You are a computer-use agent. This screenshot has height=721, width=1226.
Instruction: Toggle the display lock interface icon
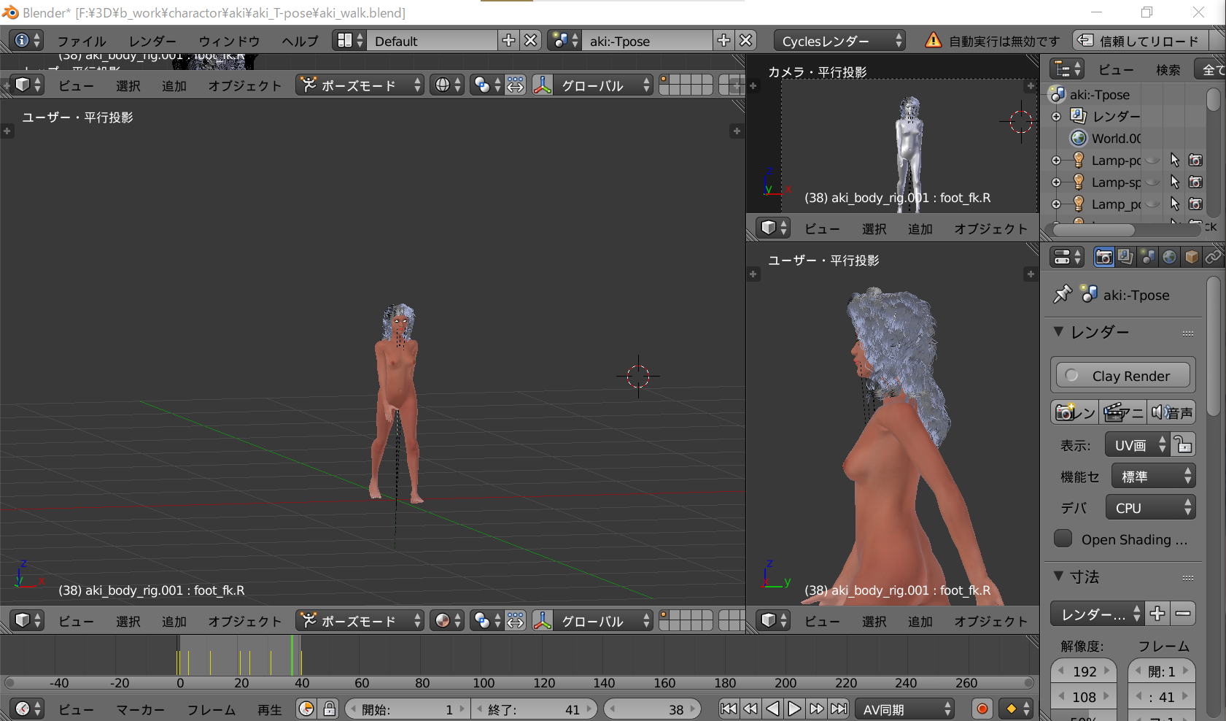1183,444
